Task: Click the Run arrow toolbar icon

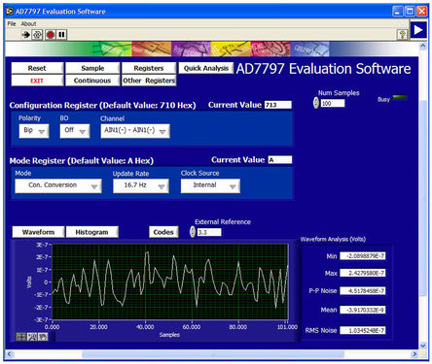Action: click(26, 35)
